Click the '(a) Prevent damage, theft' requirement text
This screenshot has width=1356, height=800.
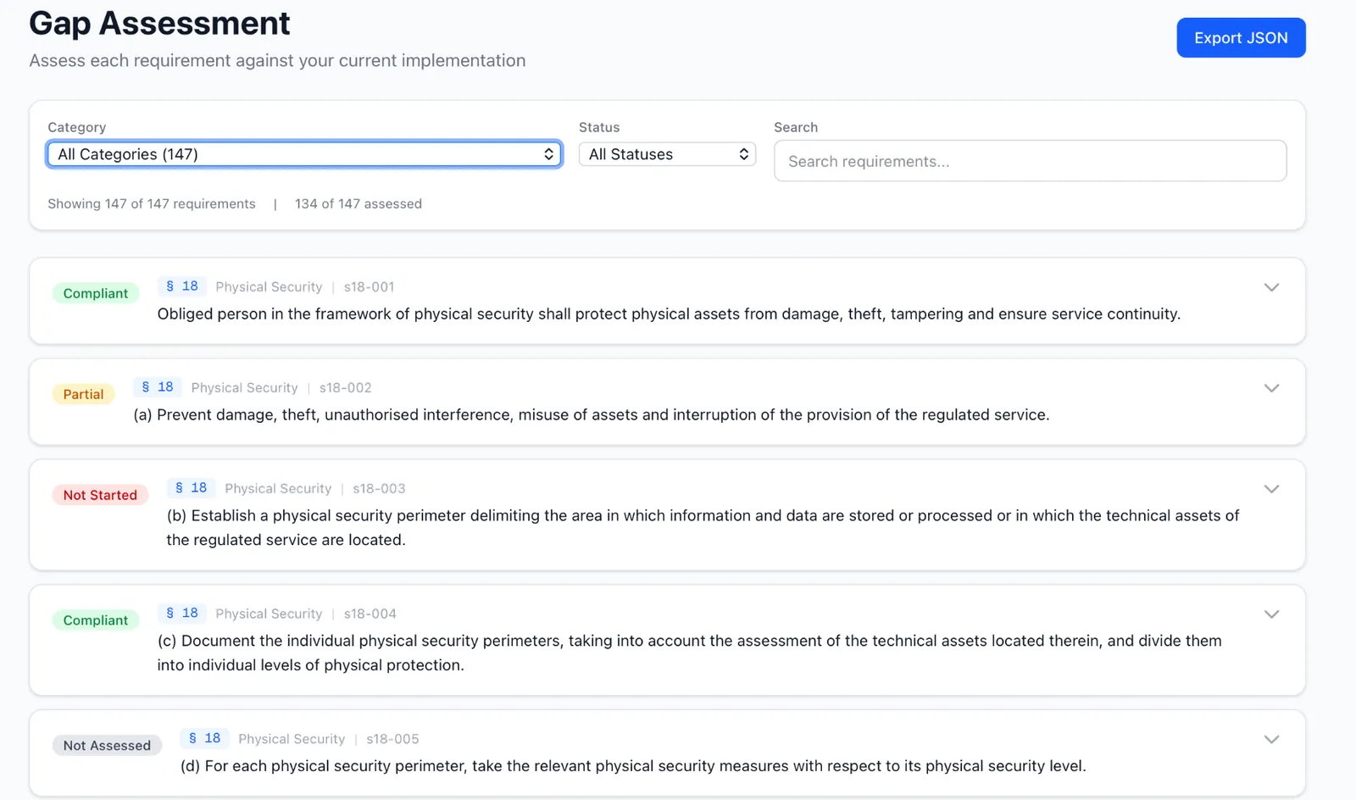pyautogui.click(x=592, y=415)
